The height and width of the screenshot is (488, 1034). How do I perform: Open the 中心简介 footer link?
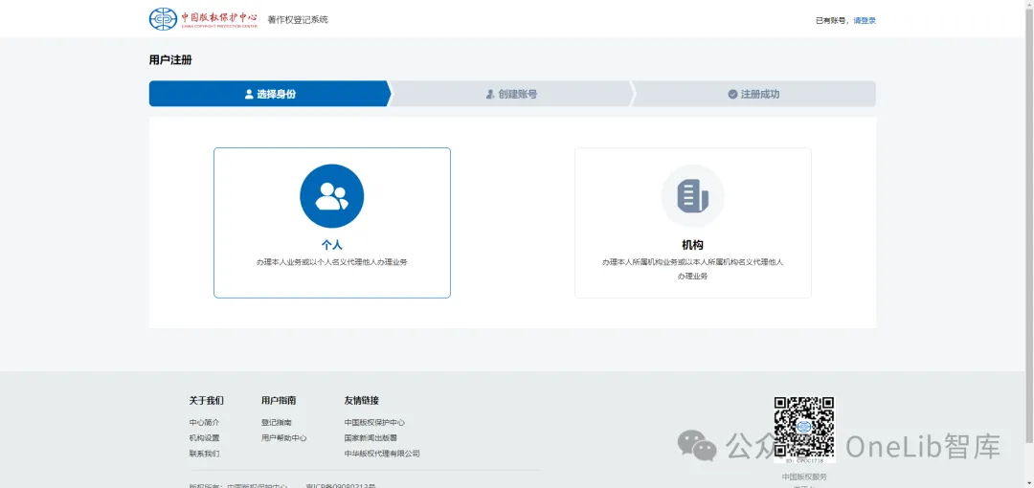[x=205, y=423]
